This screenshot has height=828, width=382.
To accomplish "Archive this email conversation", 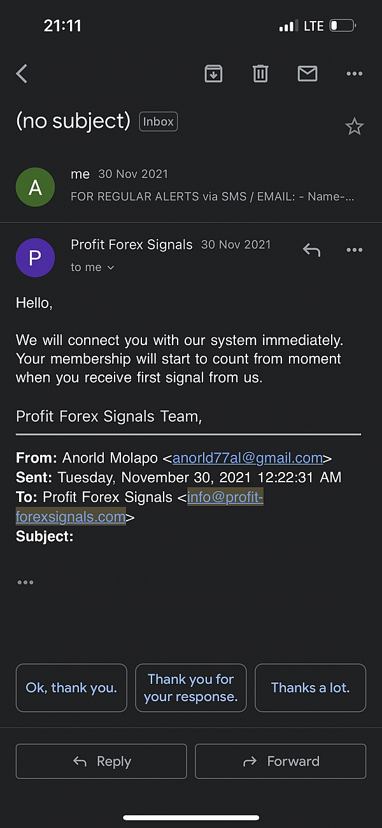I will 213,74.
